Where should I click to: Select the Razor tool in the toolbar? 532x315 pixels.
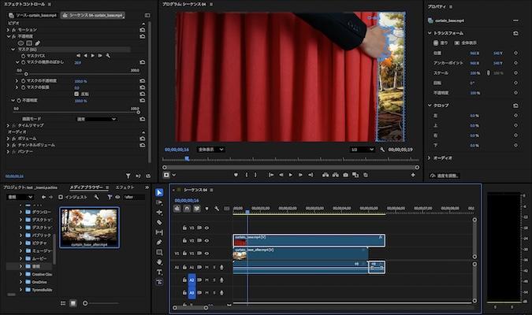point(159,222)
